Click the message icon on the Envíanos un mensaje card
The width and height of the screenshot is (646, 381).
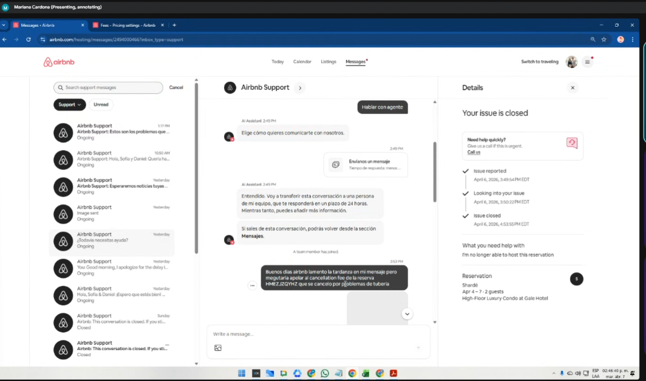336,164
